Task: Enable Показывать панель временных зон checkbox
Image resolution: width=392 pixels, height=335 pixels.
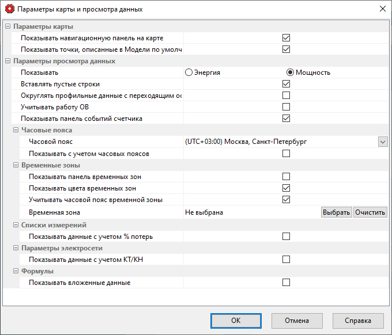Action: pyautogui.click(x=286, y=177)
